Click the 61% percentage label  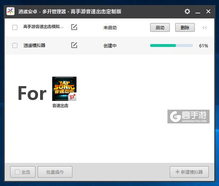204,46
